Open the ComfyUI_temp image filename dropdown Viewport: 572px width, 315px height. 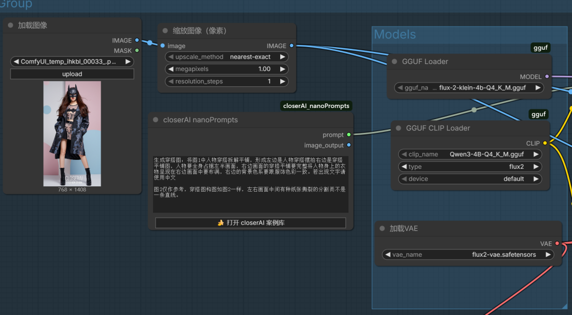click(x=72, y=61)
